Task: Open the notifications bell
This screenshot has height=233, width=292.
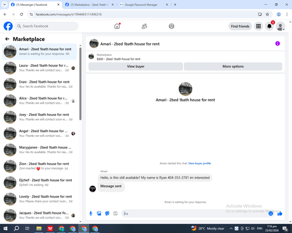Action: point(269,26)
